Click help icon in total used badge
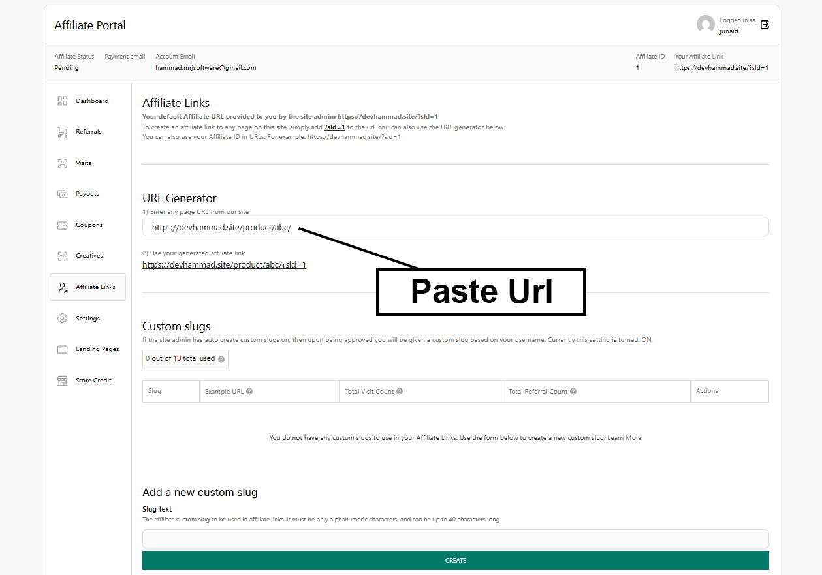Screen dimensions: 822x575 (221, 359)
